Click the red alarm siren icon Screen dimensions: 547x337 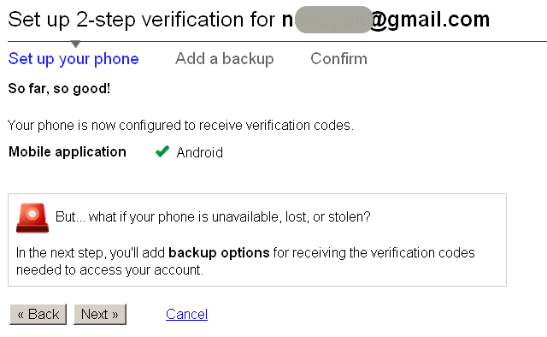32,217
